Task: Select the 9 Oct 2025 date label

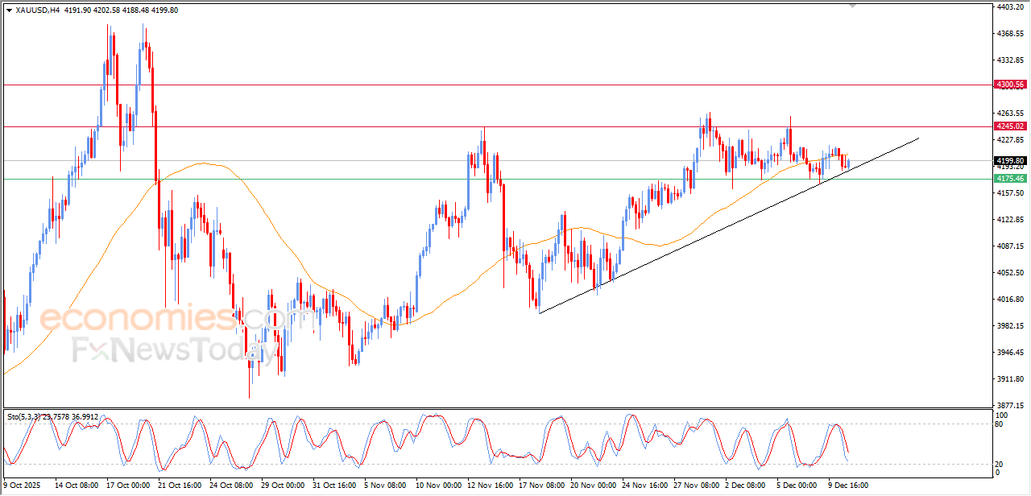Action: tap(23, 486)
